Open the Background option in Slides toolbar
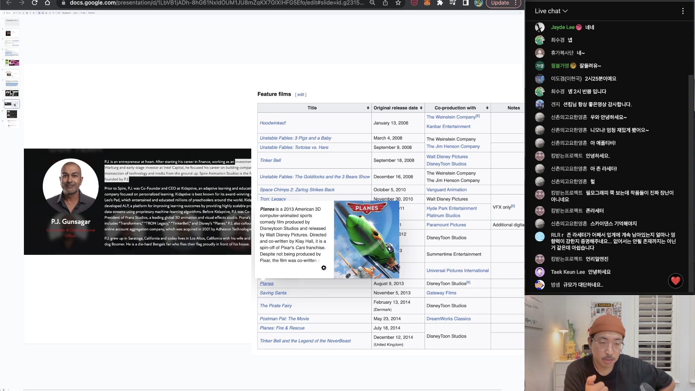Image resolution: width=695 pixels, height=391 pixels. (67, 13)
